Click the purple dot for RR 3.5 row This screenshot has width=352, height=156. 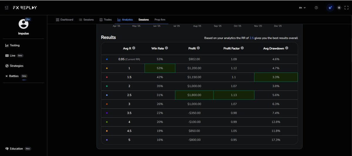pyautogui.click(x=107, y=113)
